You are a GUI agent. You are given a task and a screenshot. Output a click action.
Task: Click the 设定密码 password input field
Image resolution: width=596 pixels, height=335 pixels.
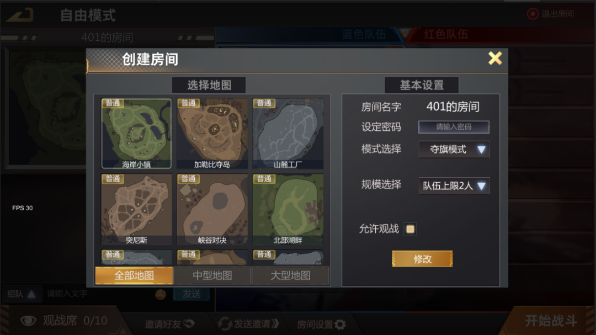point(454,127)
